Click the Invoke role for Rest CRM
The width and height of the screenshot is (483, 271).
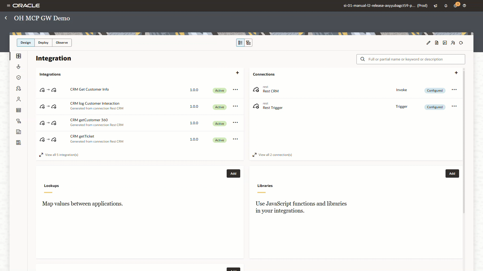tap(401, 90)
